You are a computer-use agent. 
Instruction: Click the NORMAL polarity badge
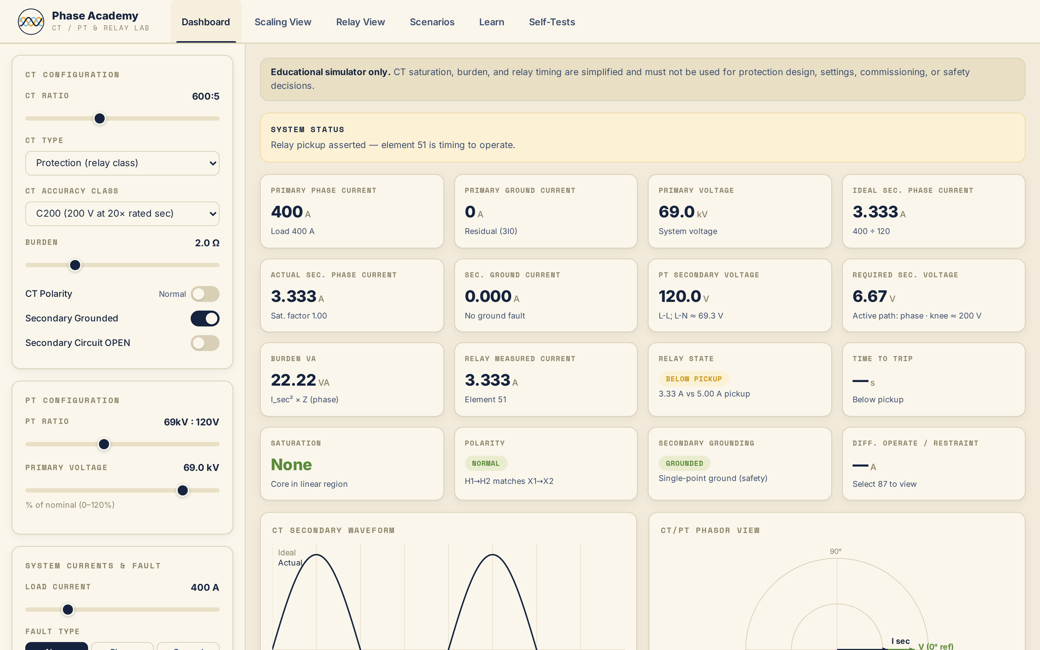point(486,463)
